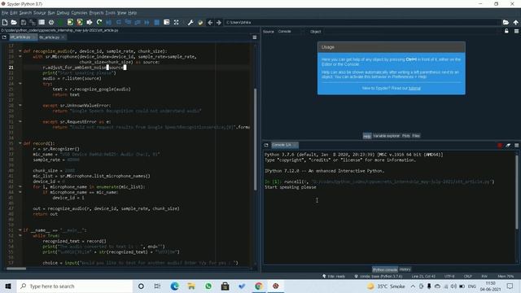Click the Forward arrow in toolbar

(x=219, y=22)
